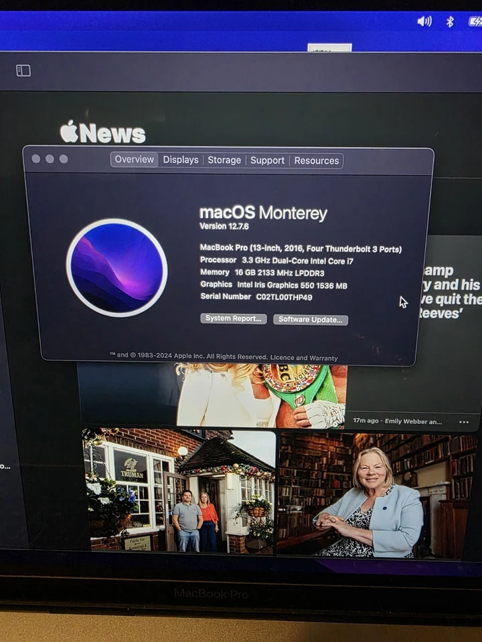Open the three-dot menu on Emily Webber story

[463, 422]
